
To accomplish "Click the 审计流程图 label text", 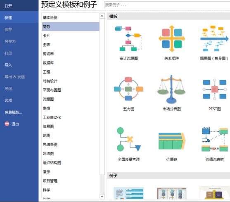I will coord(129,58).
